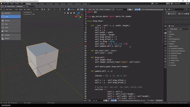The height and width of the screenshot is (107, 190).
Task: Open the Templates menu in text editor
Action: (107, 10)
